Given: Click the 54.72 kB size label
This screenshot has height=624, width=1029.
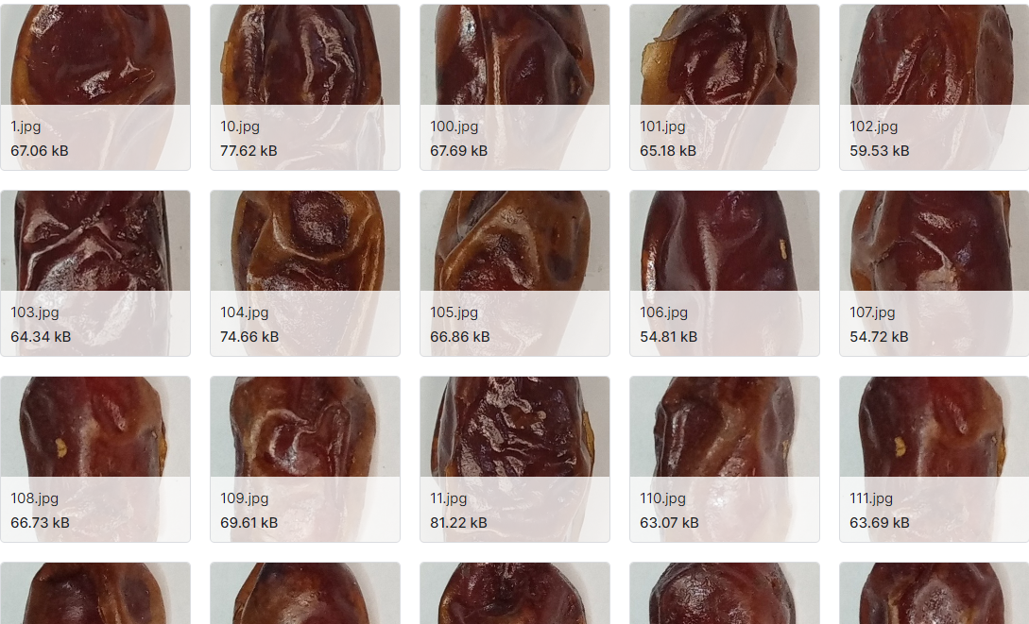Looking at the screenshot, I should tap(879, 337).
